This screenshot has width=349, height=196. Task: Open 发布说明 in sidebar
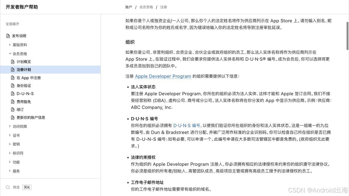(19, 36)
